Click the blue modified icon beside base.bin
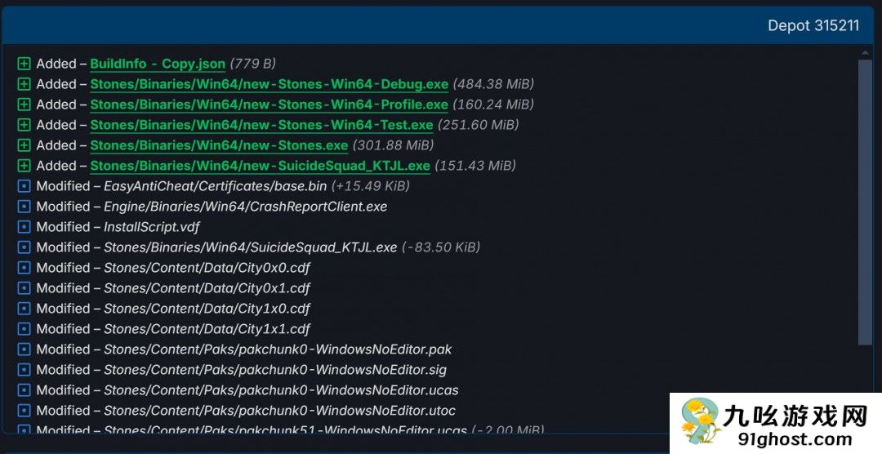The image size is (882, 454). (x=24, y=186)
